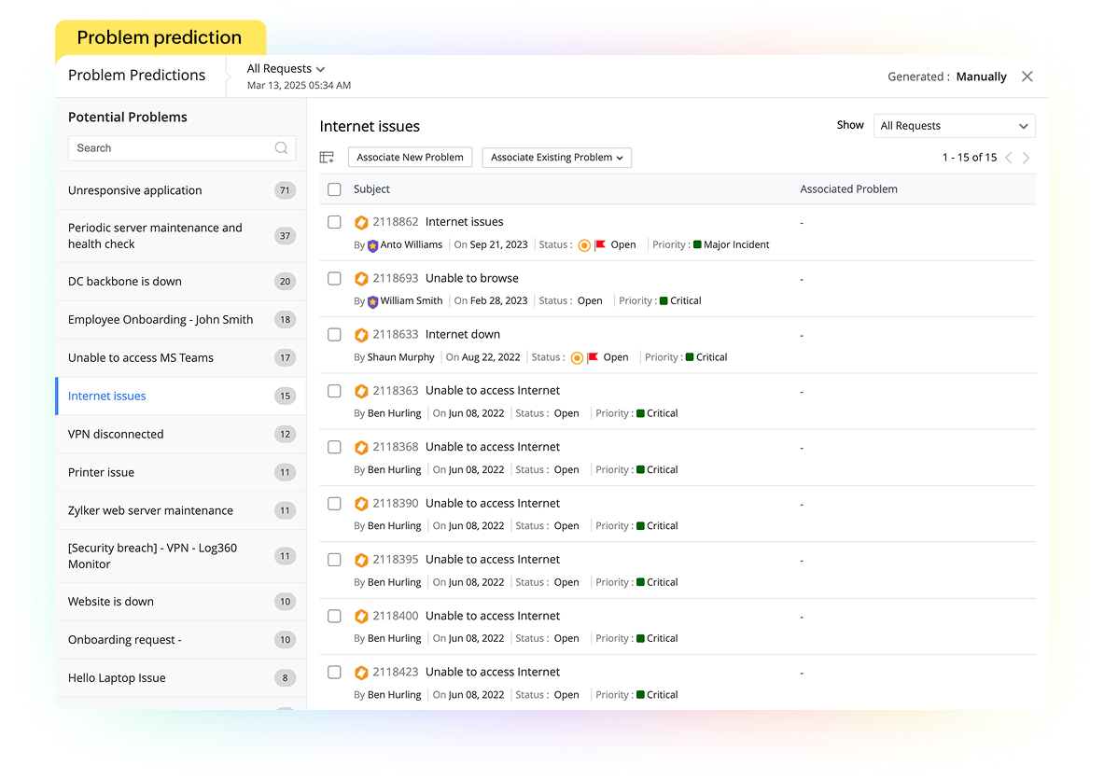Check the box beside Unable to browse
This screenshot has width=1104, height=779.
pos(334,278)
